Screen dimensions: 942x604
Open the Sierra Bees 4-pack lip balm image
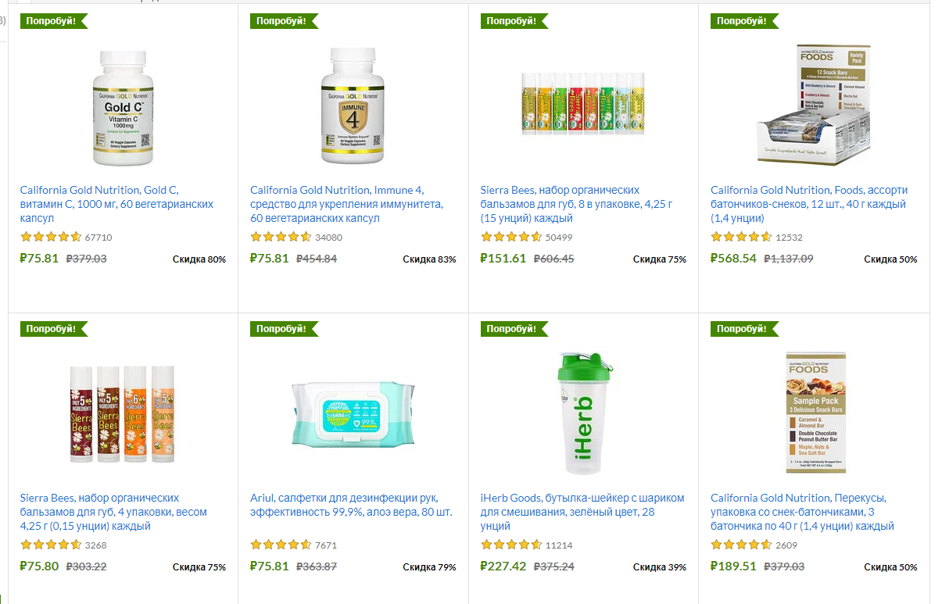pos(123,413)
